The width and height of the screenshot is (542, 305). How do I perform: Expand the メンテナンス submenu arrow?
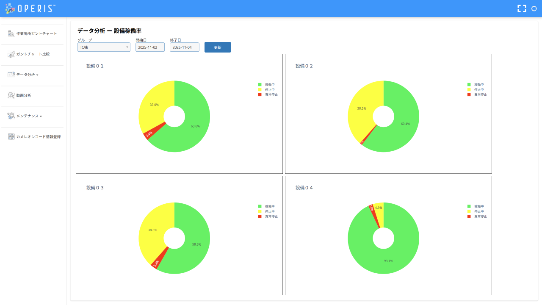point(41,116)
